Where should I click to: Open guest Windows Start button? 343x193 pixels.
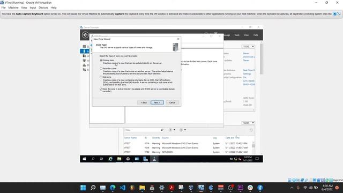[84, 159]
